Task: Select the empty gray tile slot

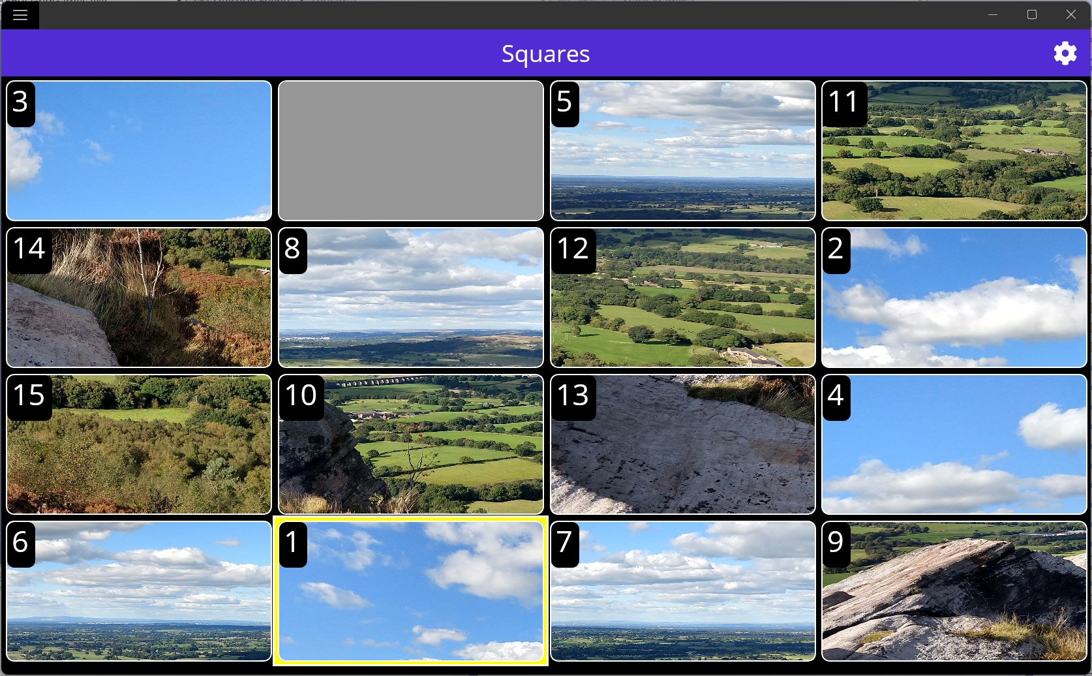Action: tap(411, 151)
